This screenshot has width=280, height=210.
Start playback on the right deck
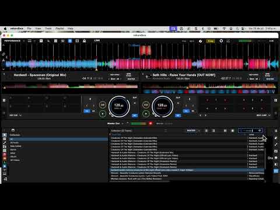coord(146,114)
